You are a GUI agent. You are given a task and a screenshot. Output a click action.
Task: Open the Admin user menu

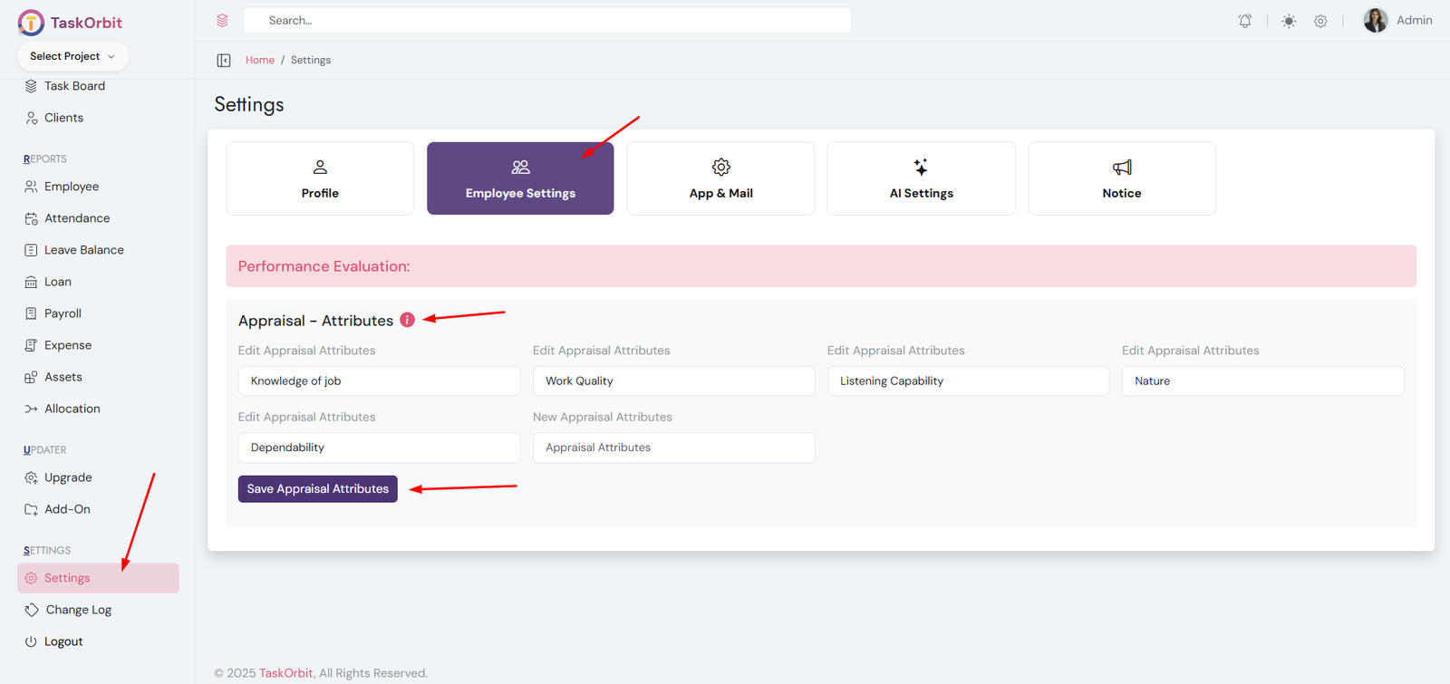pos(1397,20)
